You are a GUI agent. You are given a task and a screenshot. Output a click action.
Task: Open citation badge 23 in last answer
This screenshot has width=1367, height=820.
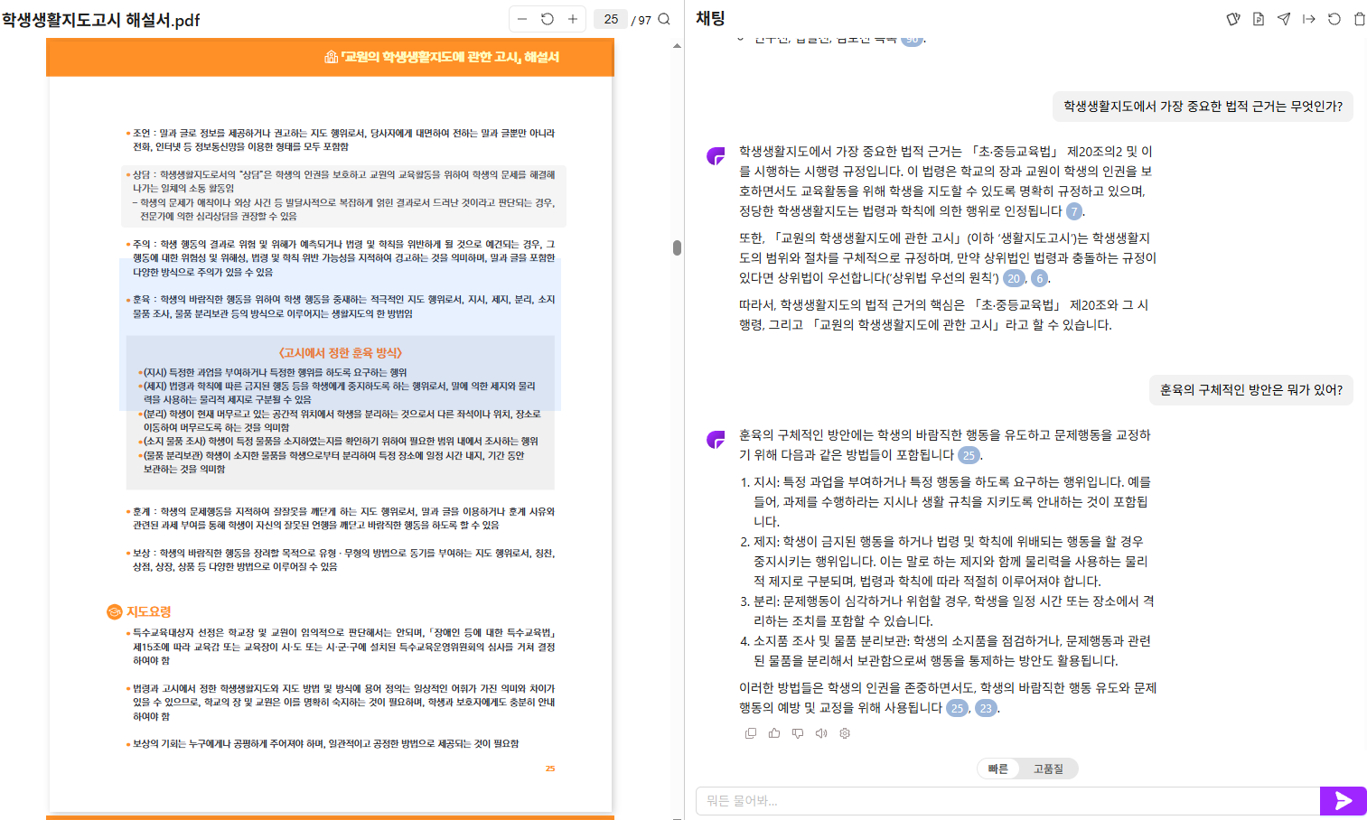pyautogui.click(x=986, y=708)
